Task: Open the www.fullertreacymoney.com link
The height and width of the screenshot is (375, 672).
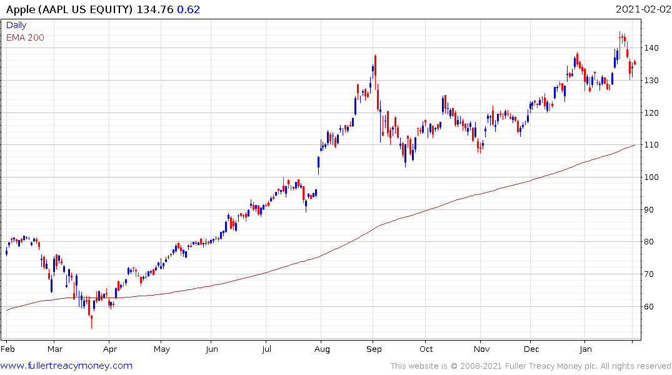Action: point(66,366)
